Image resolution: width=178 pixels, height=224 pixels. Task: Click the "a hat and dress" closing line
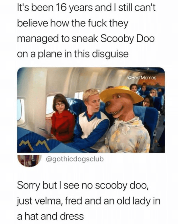point(50,216)
